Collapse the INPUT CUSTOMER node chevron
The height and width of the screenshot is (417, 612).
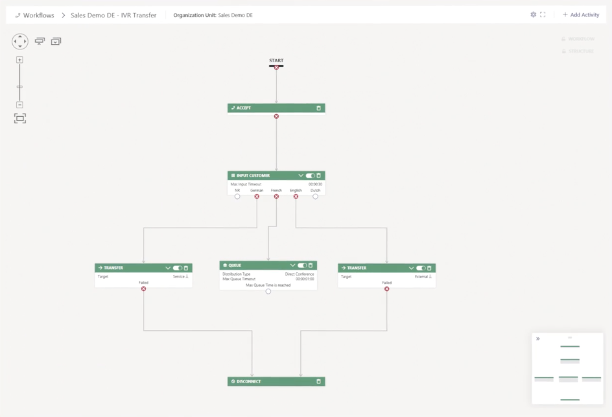pos(300,176)
